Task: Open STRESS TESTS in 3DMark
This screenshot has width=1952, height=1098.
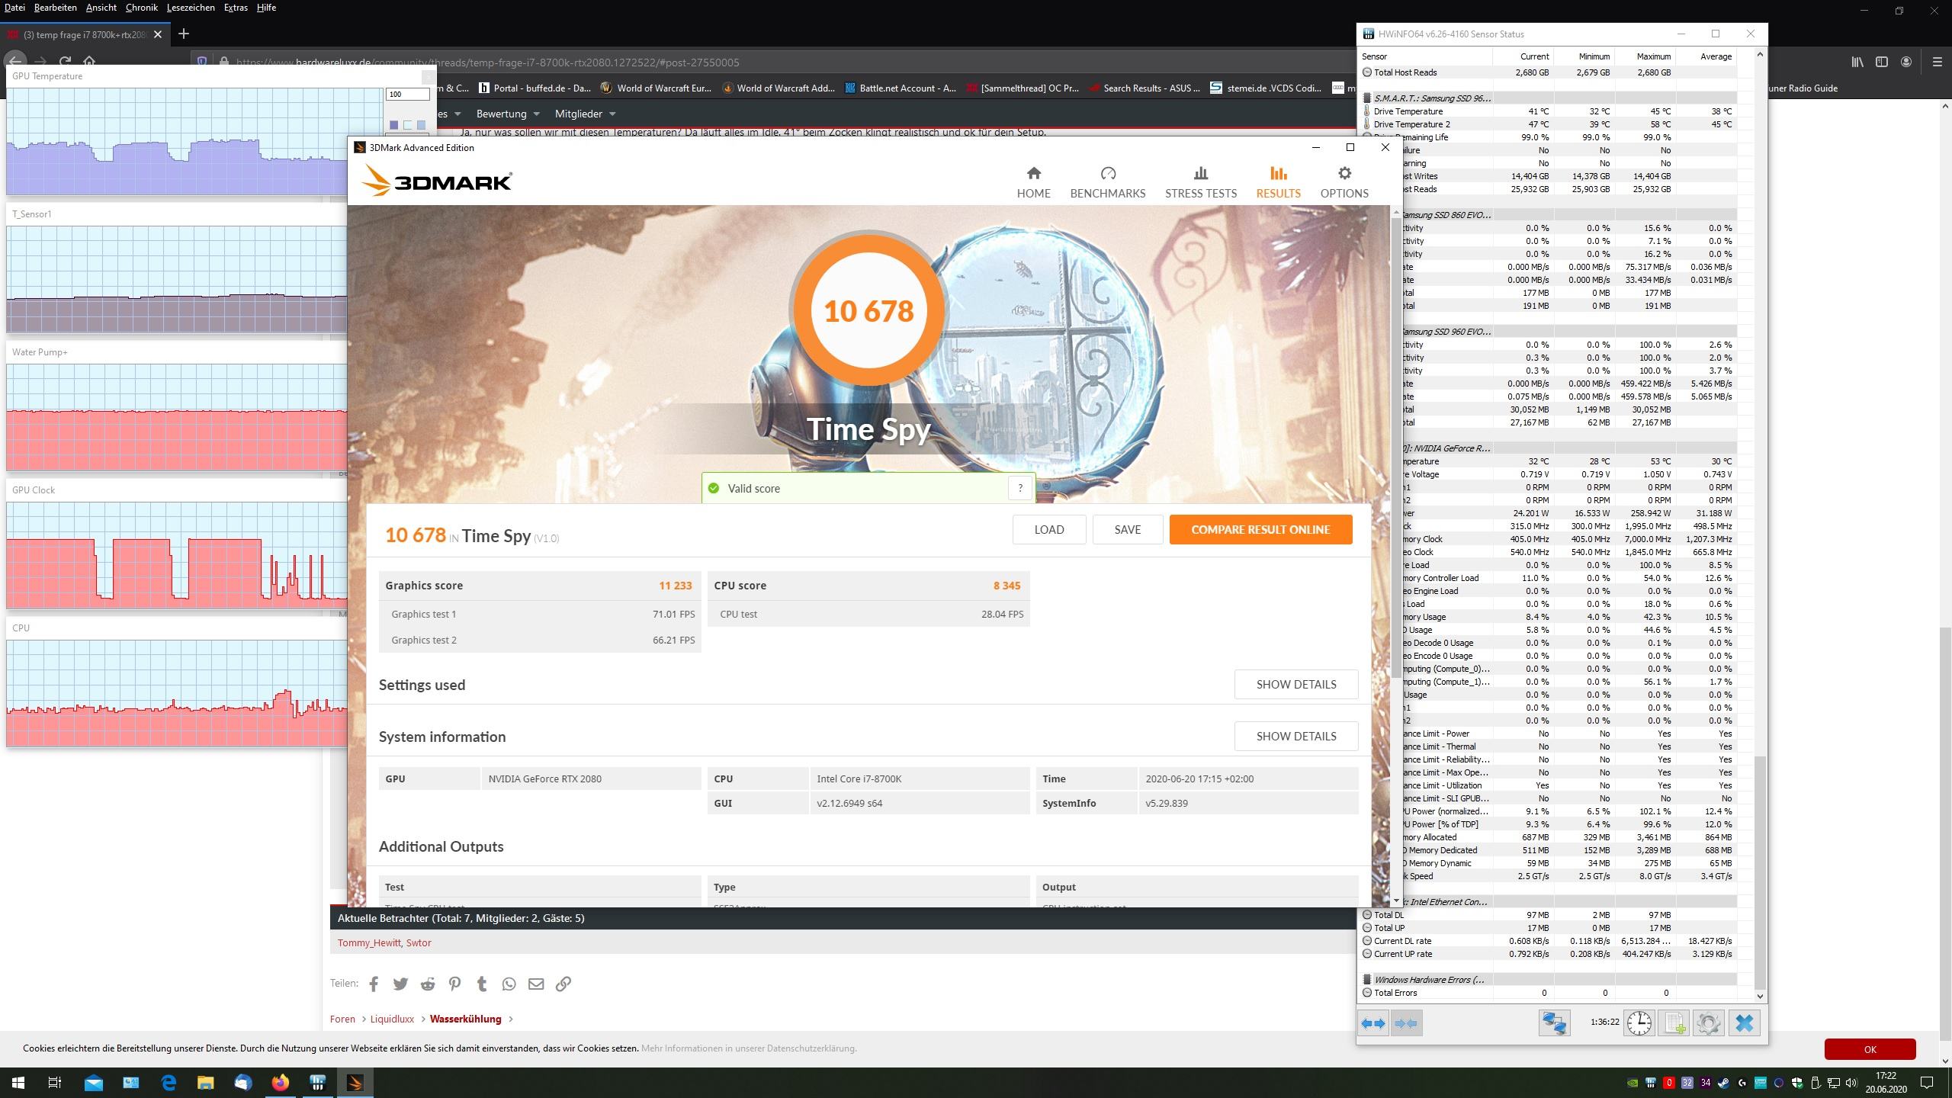Action: coord(1200,183)
